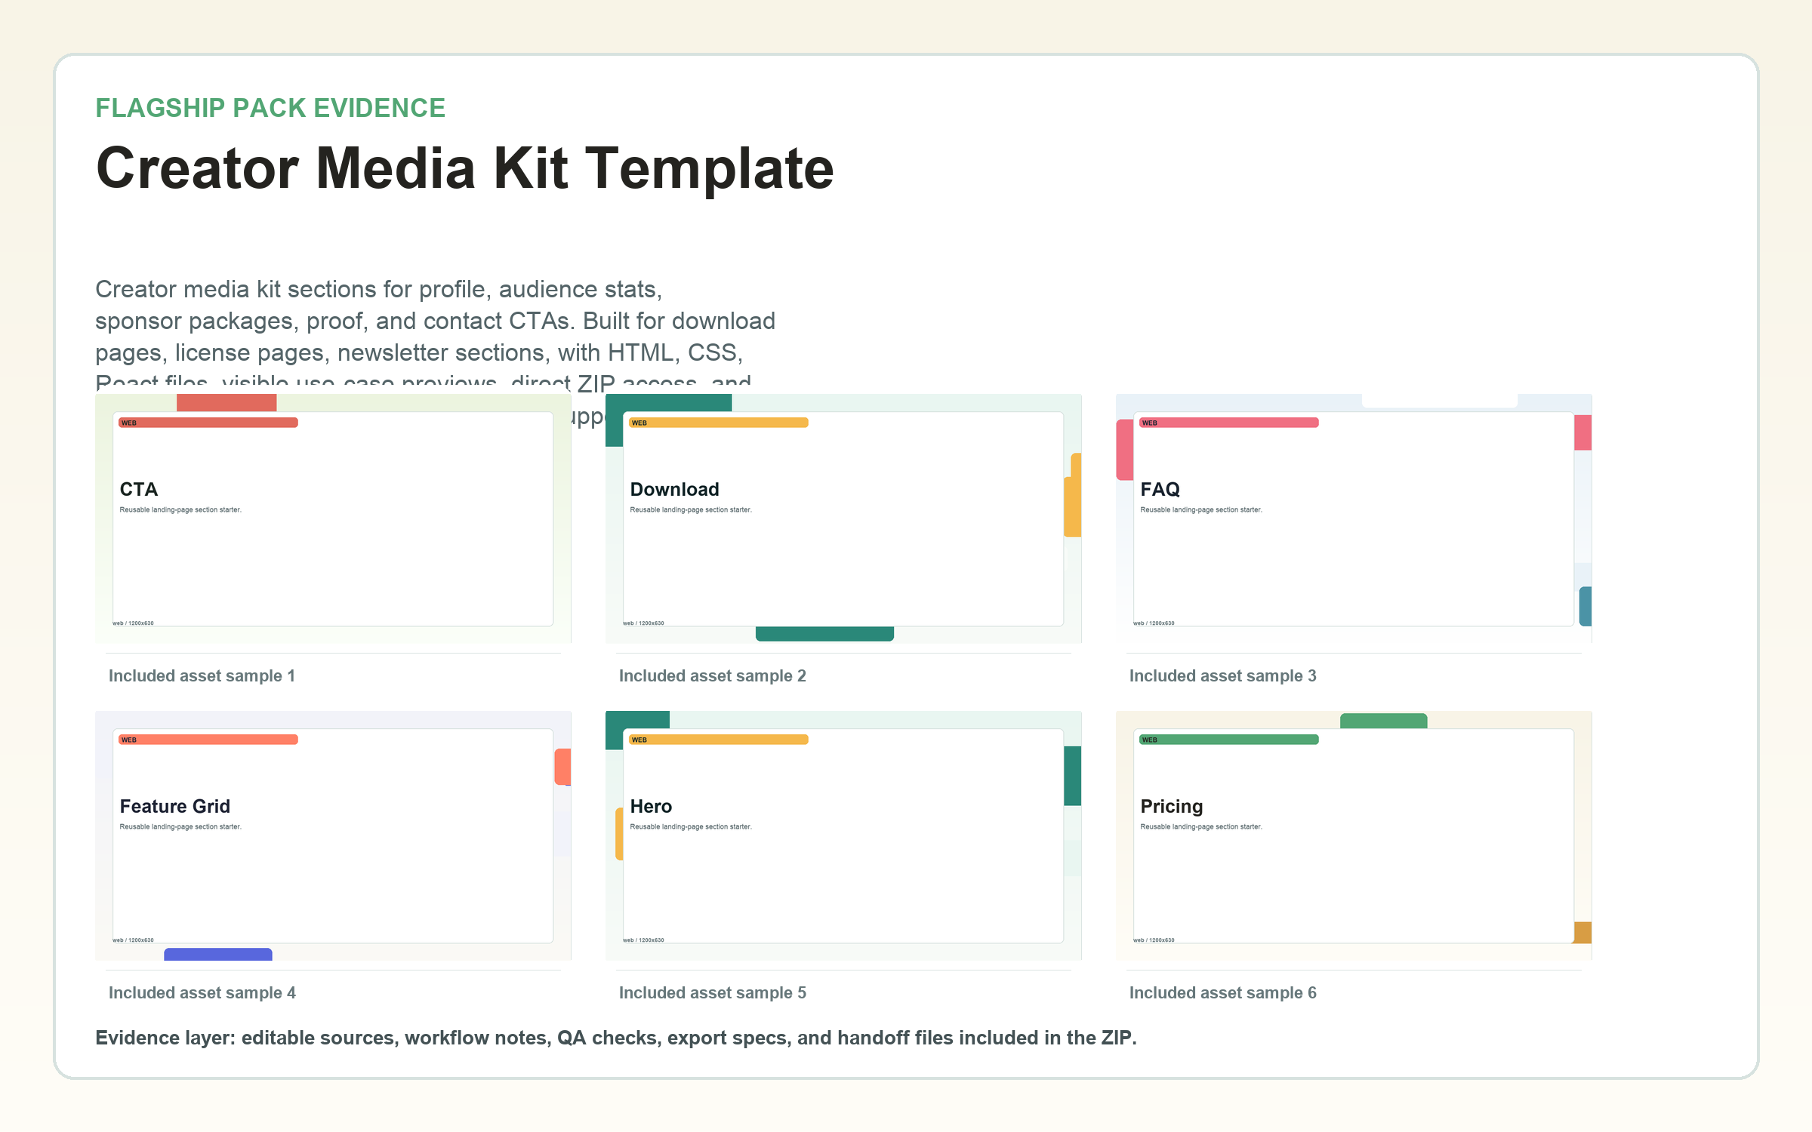The height and width of the screenshot is (1132, 1812).
Task: Click the yellow WEB tag bar in Hero card
Action: click(719, 740)
